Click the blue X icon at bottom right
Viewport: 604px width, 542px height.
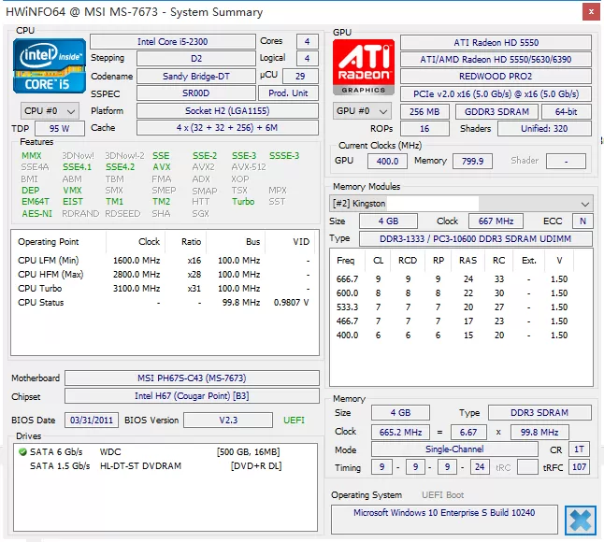[580, 520]
